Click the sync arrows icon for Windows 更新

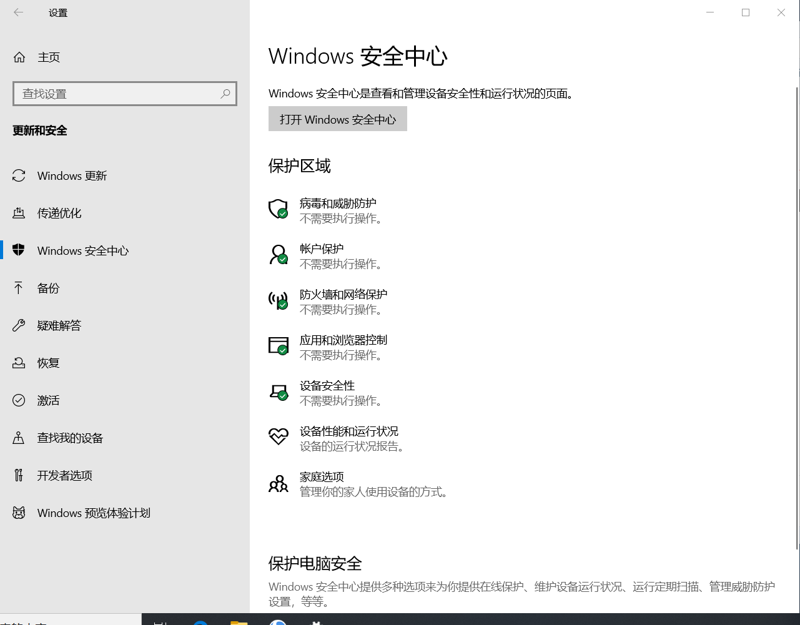[19, 176]
